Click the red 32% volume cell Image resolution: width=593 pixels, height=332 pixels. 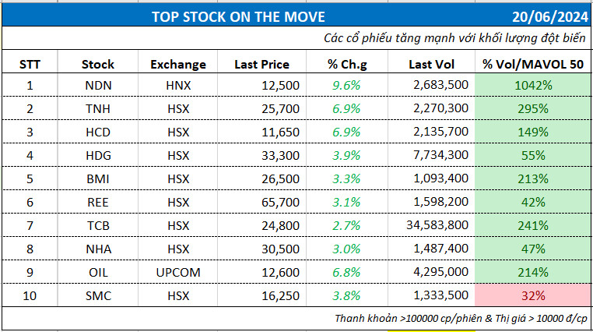coord(533,296)
